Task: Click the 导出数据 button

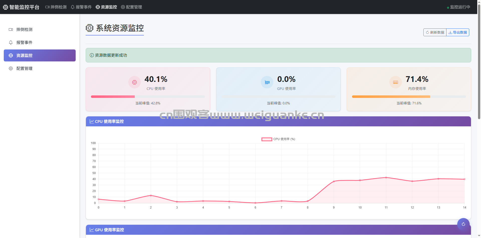Action: point(458,32)
